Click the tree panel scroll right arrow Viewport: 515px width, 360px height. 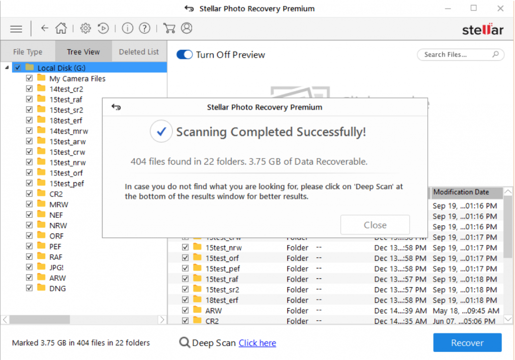(x=162, y=320)
